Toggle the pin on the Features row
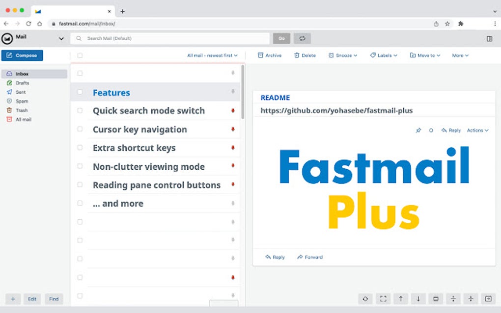The width and height of the screenshot is (501, 313). (x=233, y=92)
